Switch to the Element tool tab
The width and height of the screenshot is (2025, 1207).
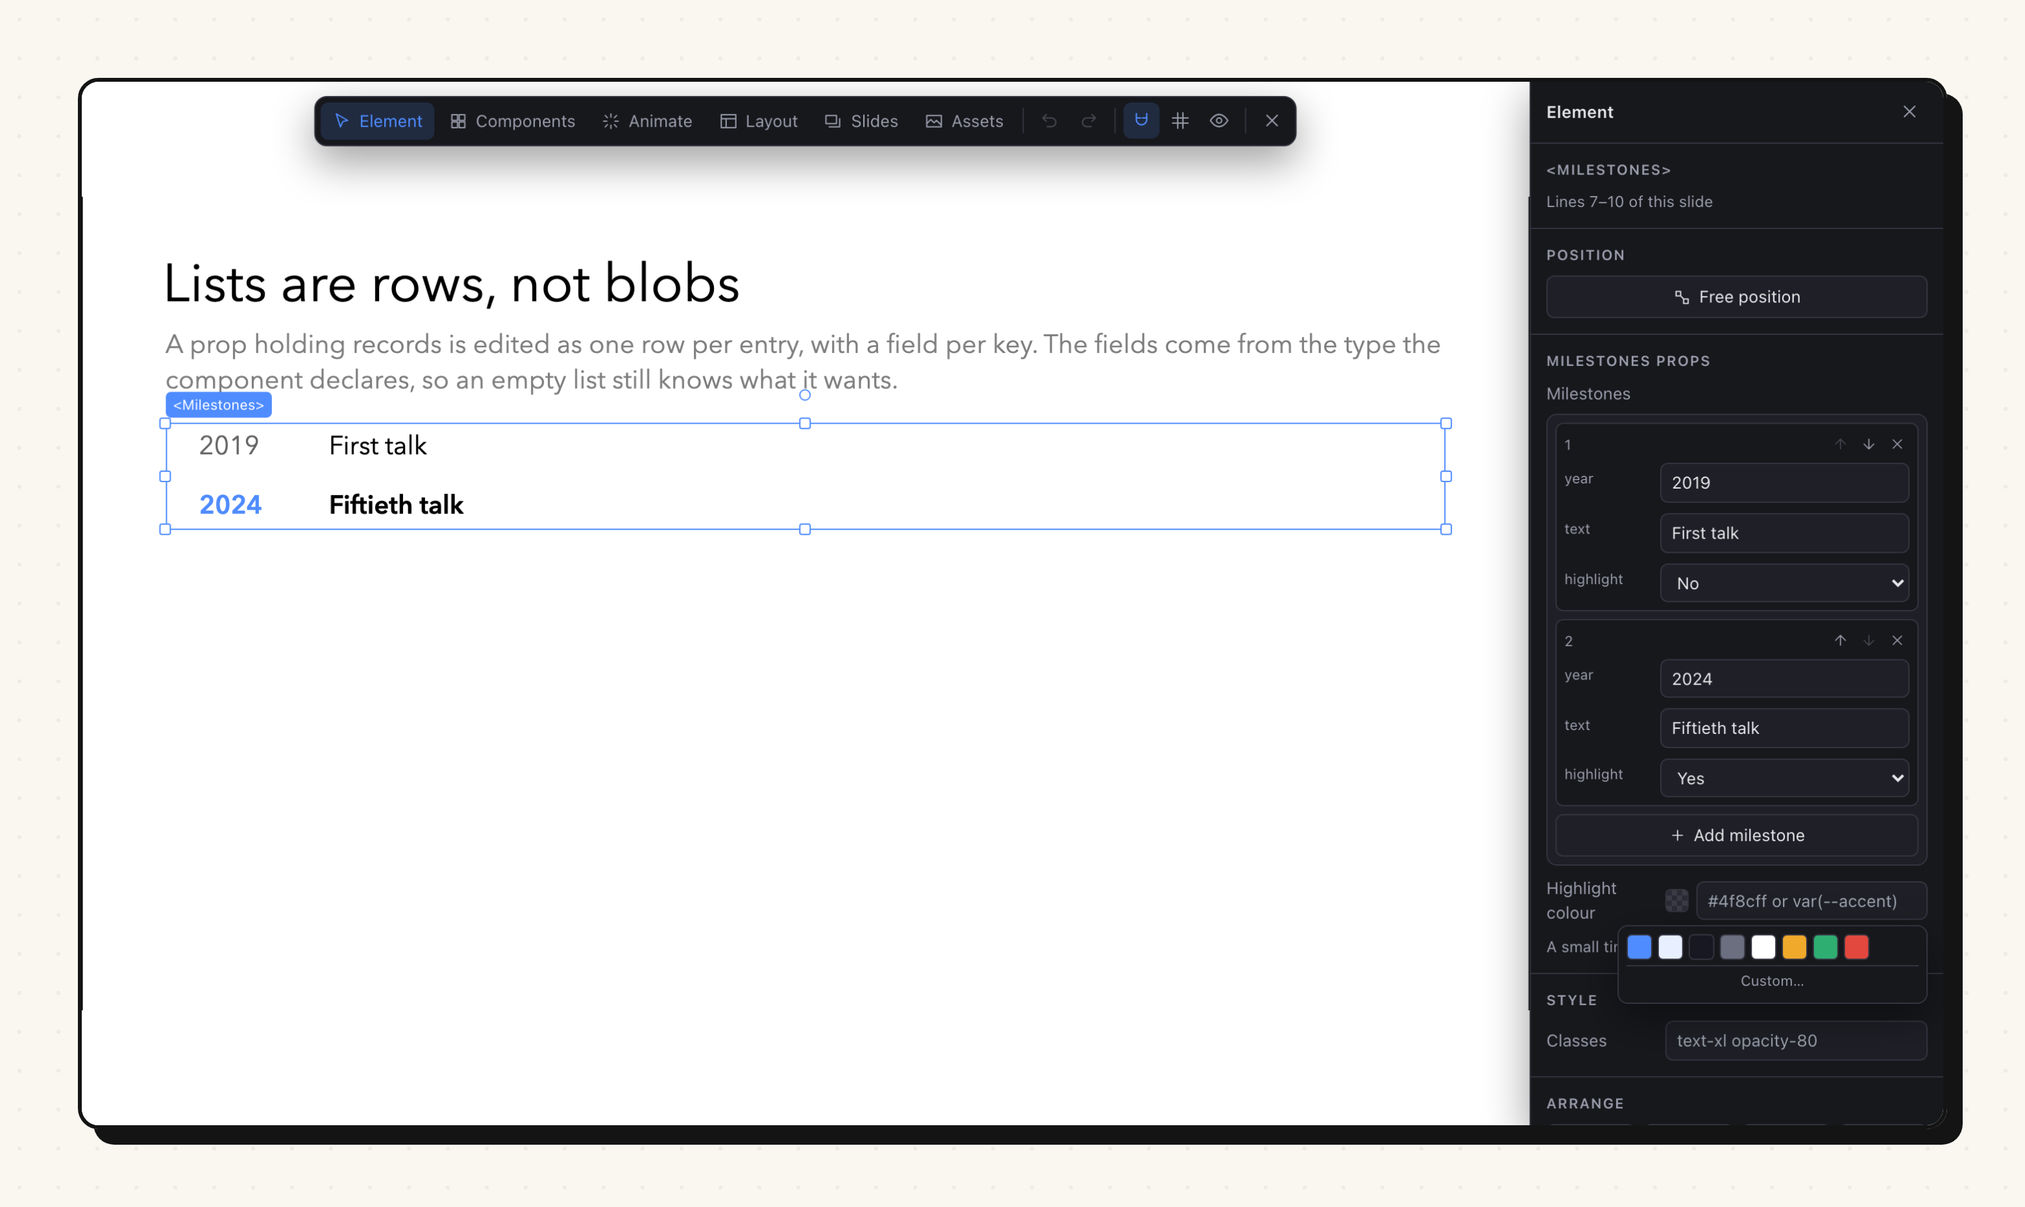[377, 121]
